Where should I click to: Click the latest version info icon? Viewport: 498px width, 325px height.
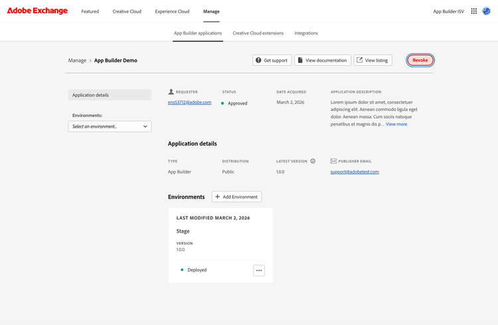313,162
